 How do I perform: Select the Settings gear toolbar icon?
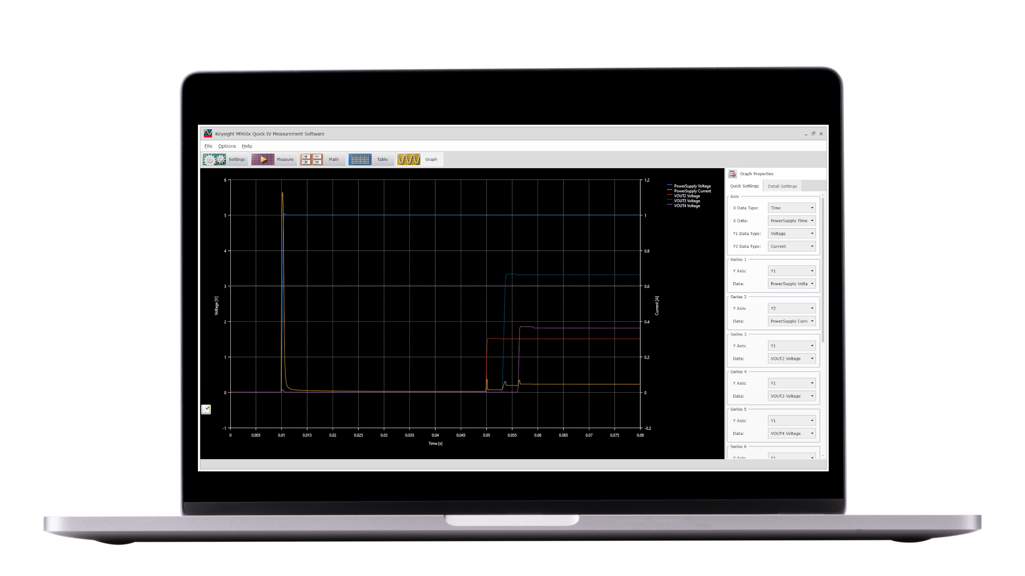[215, 159]
